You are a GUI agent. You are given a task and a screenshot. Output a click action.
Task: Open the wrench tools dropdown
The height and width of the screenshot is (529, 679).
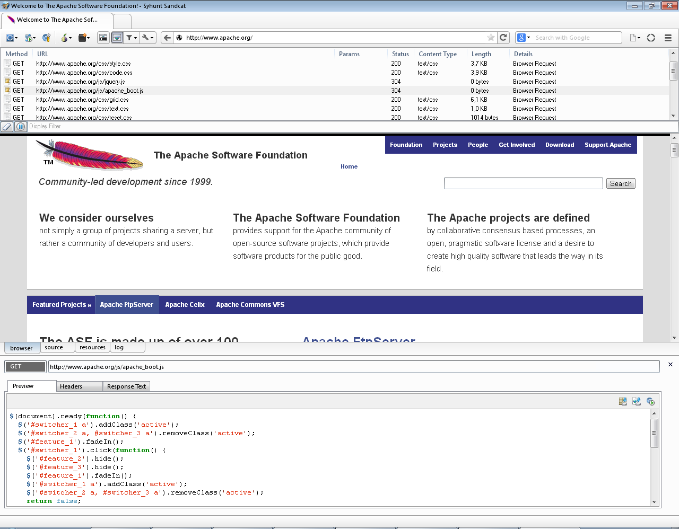(147, 38)
